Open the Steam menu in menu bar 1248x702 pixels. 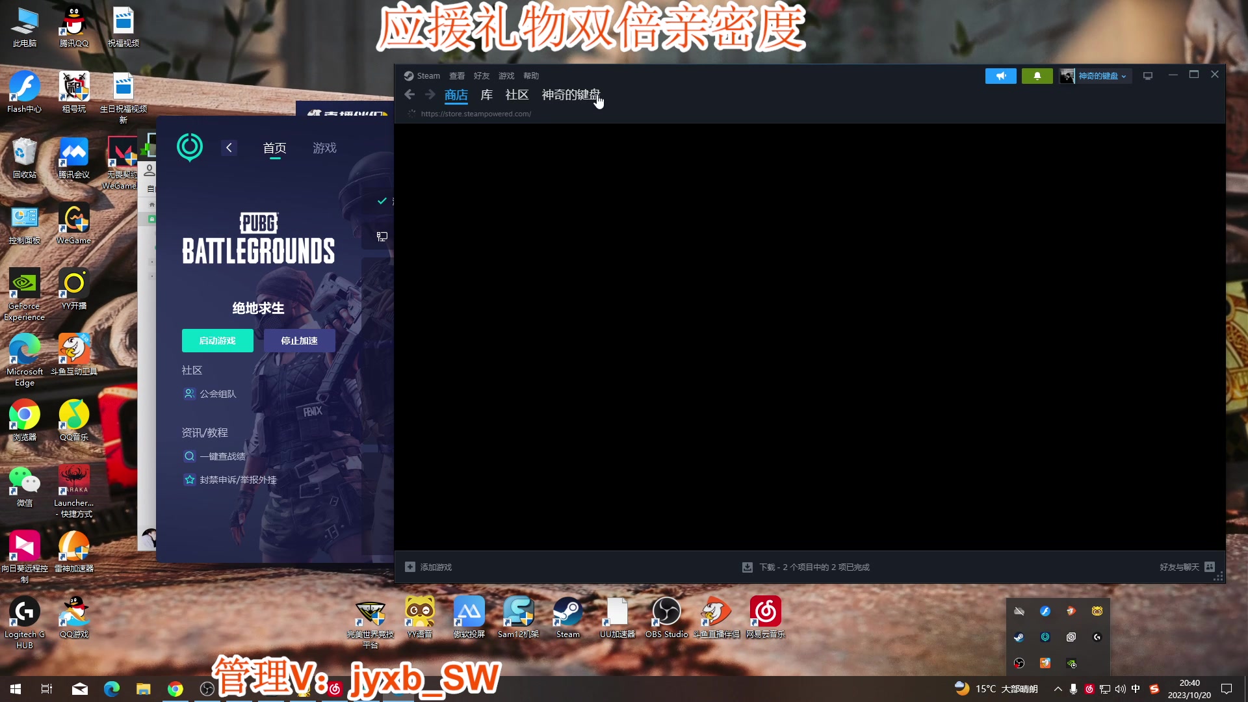point(428,76)
